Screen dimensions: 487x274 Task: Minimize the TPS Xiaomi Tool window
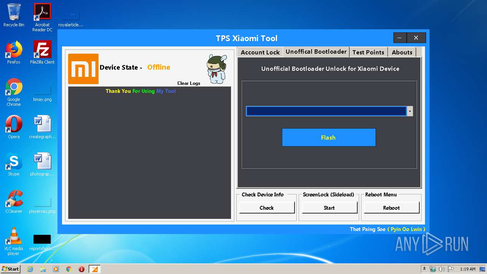[x=400, y=38]
